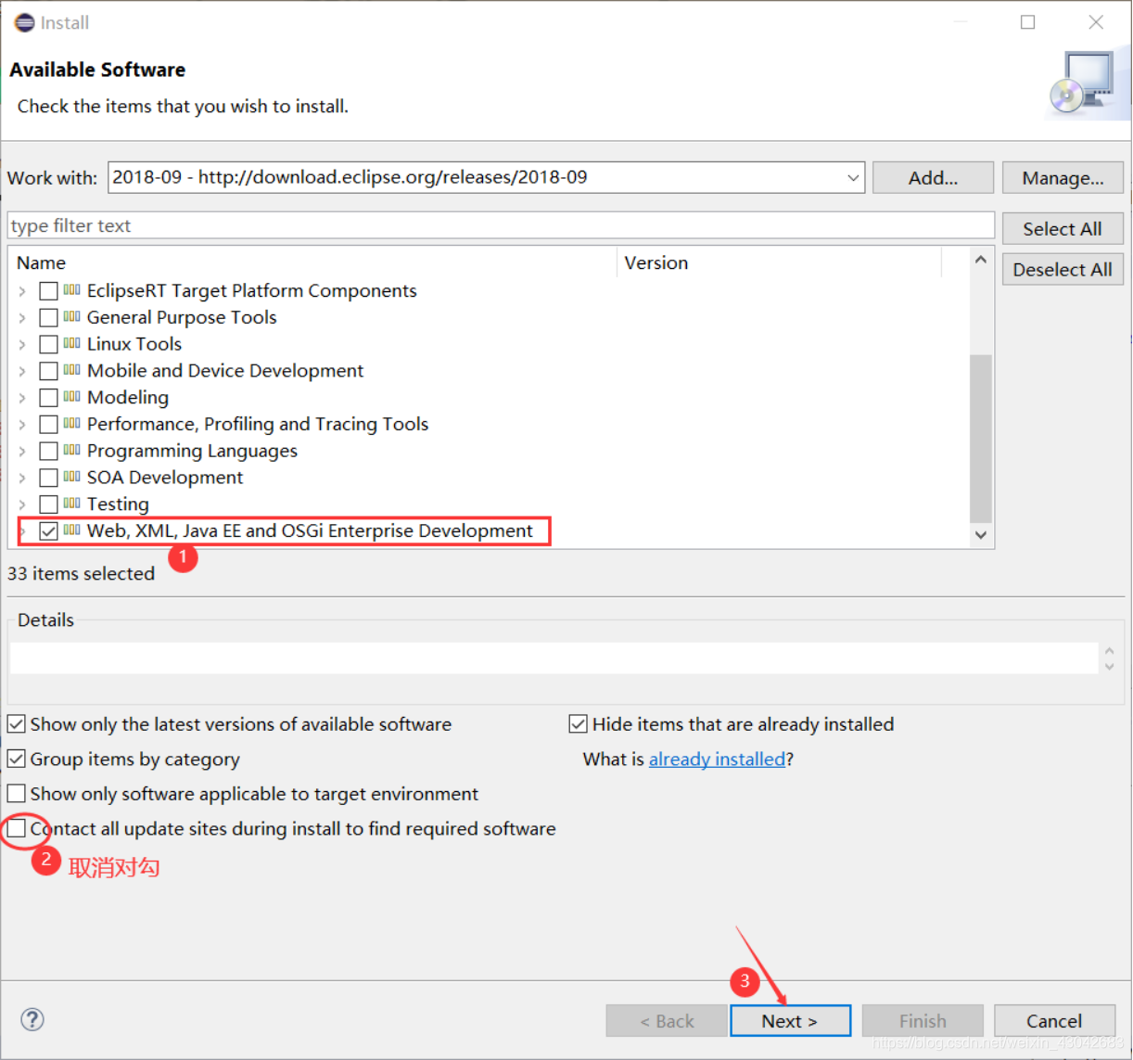This screenshot has width=1133, height=1060.
Task: Toggle Hide items that are already installed
Action: (x=579, y=724)
